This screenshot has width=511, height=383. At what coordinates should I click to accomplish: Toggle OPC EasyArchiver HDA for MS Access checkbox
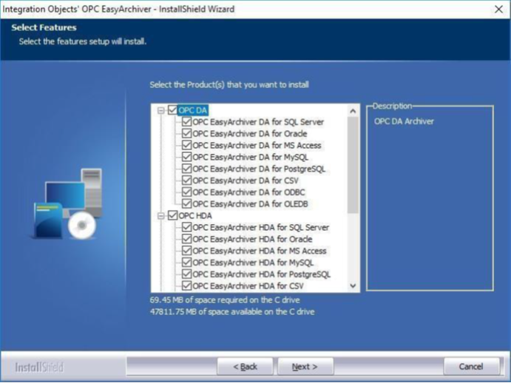187,251
